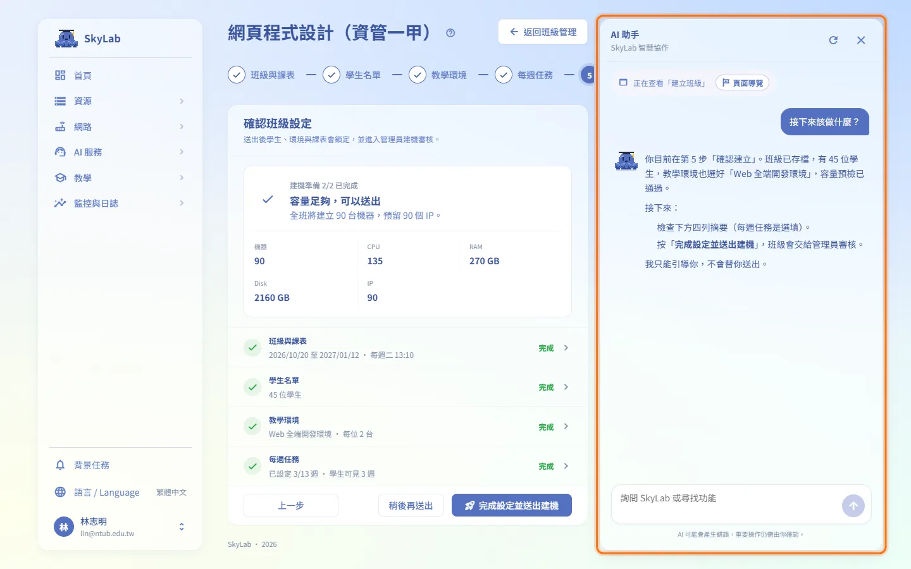
Task: Click the 語言 globe icon
Action: (60, 492)
